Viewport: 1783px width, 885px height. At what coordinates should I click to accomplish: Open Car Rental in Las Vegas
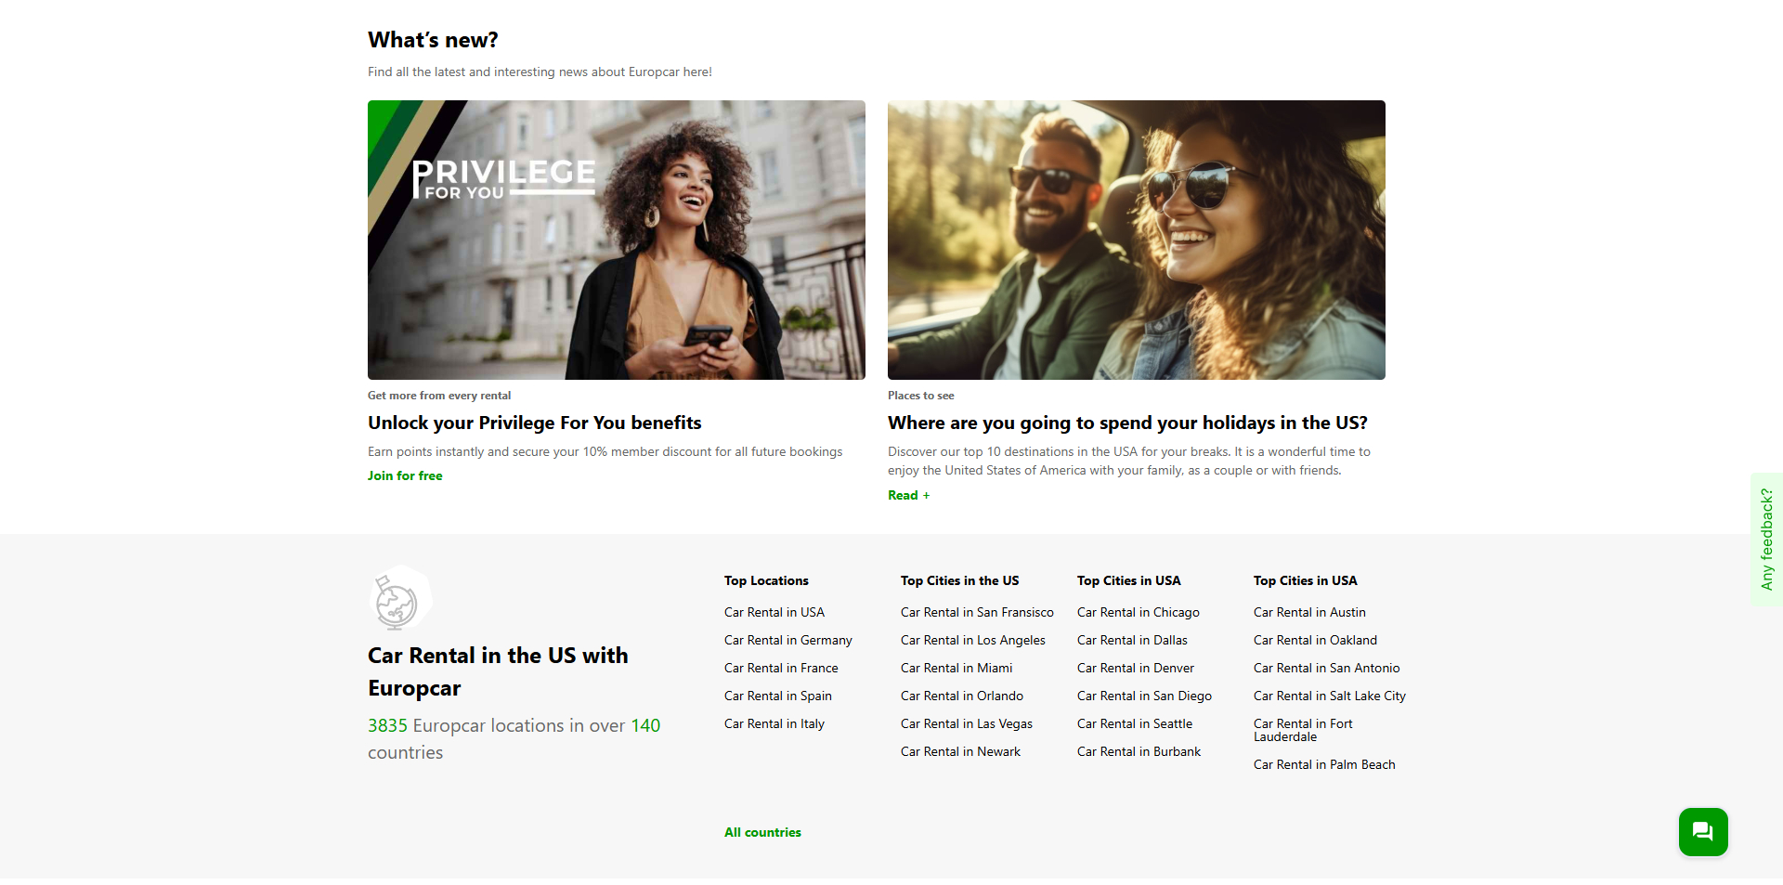[x=966, y=723]
